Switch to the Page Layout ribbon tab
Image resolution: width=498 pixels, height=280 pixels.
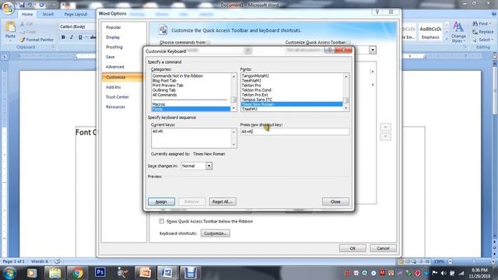[75, 14]
